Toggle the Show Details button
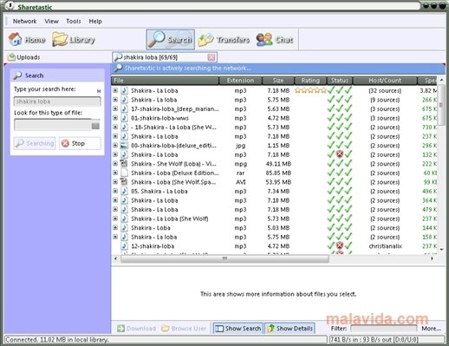The height and width of the screenshot is (346, 449). [x=290, y=329]
